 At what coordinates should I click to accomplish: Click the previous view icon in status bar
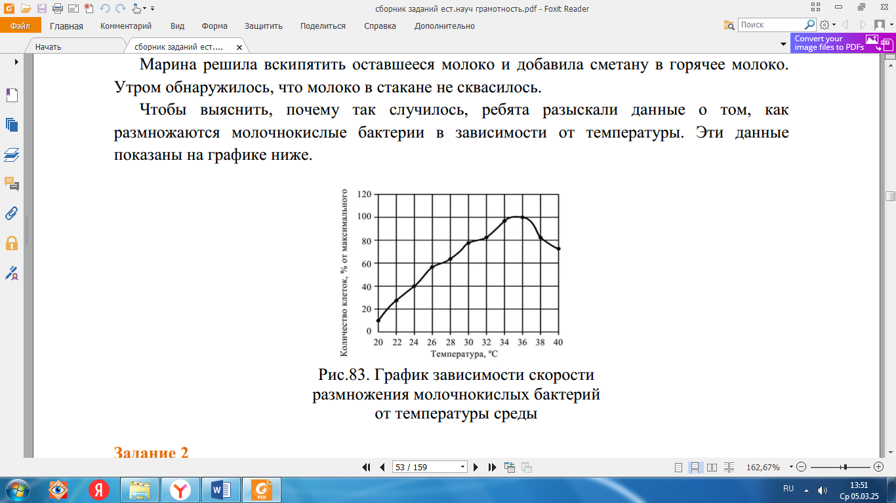coord(510,467)
